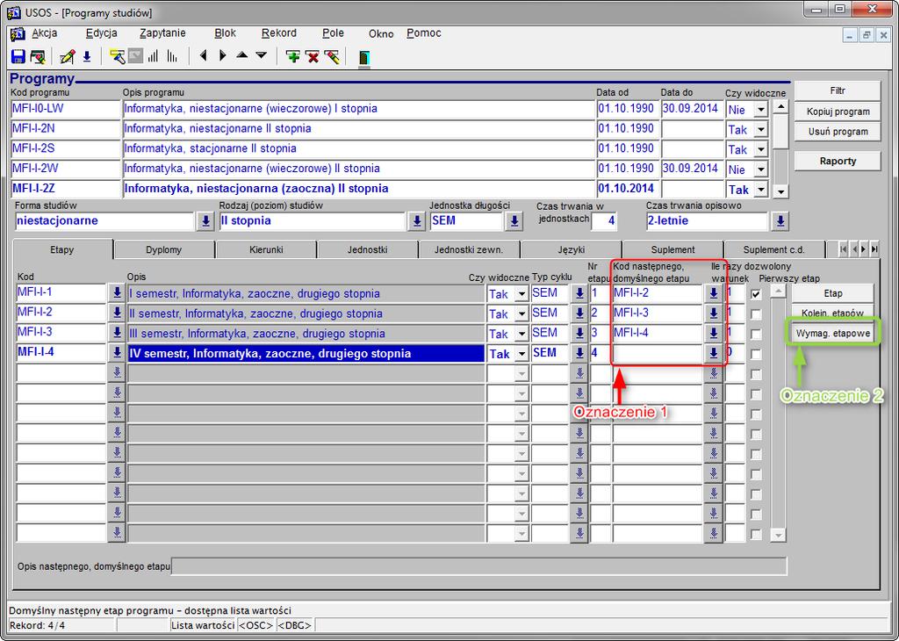Viewport: 899px width, 641px height.
Task: Click the Print toolbar icon
Action: (x=38, y=57)
